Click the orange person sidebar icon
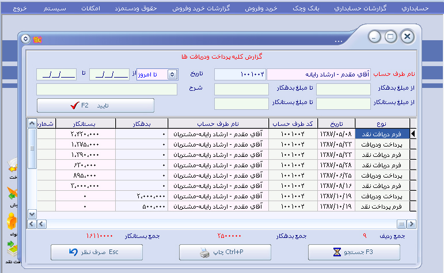The width and height of the screenshot is (444, 273). tap(12, 221)
